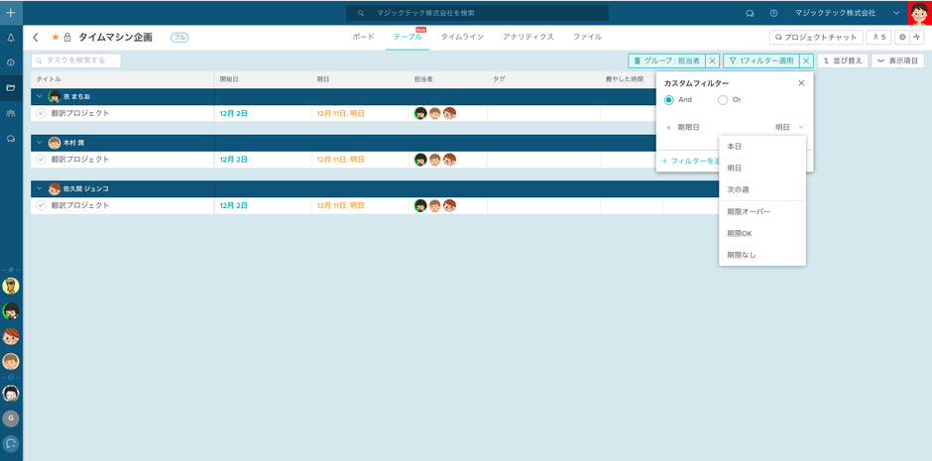Click the orange star favorite icon
The width and height of the screenshot is (932, 461).
coord(56,38)
